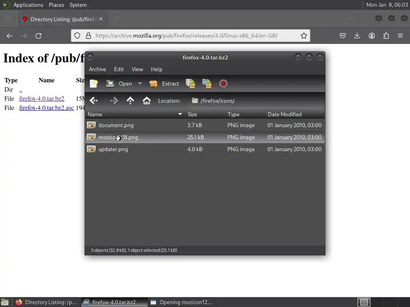Open the Archive menu
This screenshot has width=410, height=307.
pyautogui.click(x=97, y=69)
